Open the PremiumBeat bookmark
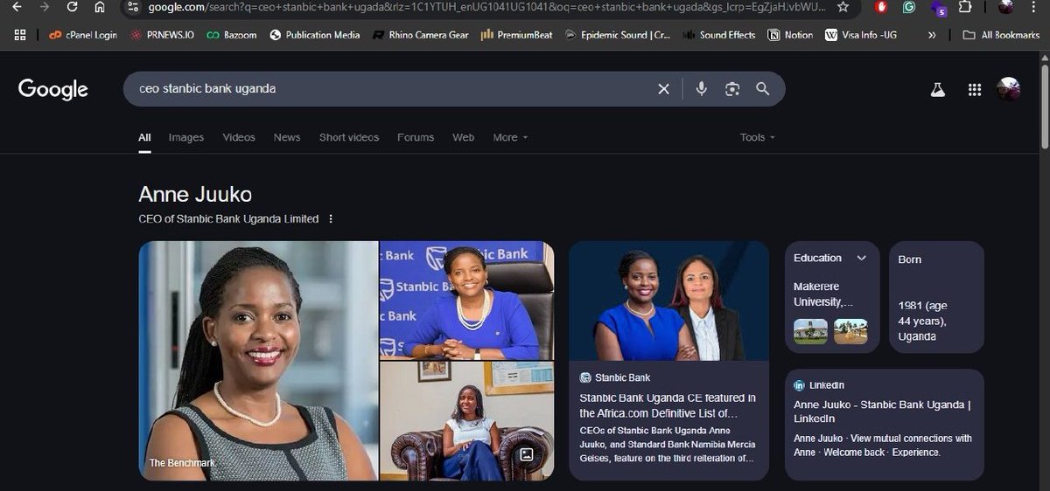Viewport: 1050px width, 491px height. (517, 35)
